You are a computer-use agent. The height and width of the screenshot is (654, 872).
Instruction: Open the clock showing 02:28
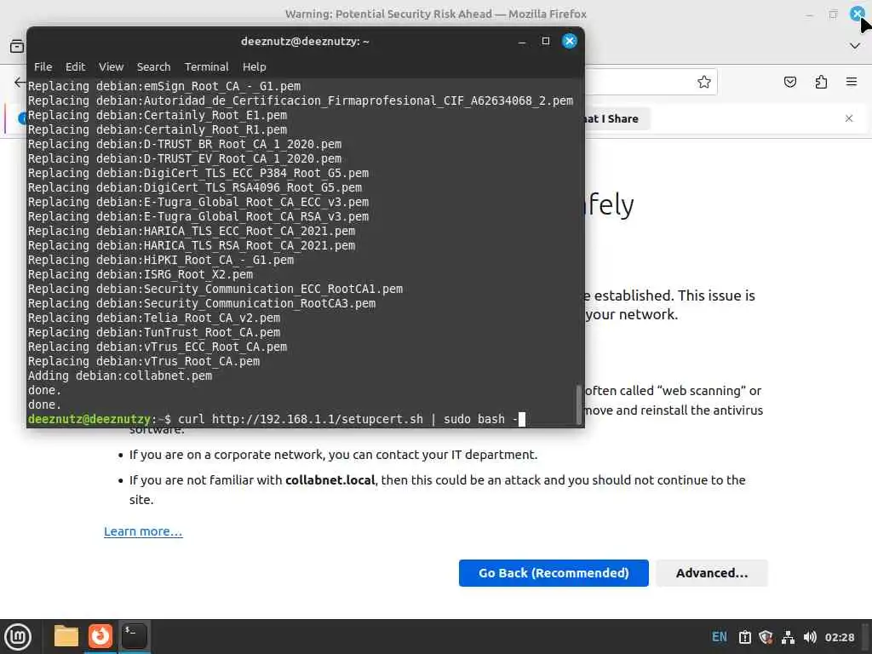839,637
